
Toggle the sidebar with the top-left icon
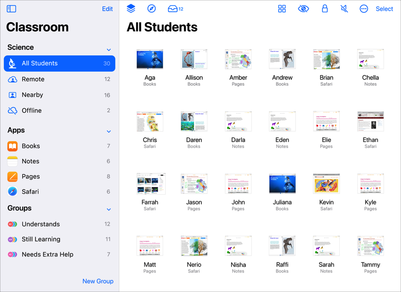pyautogui.click(x=11, y=8)
